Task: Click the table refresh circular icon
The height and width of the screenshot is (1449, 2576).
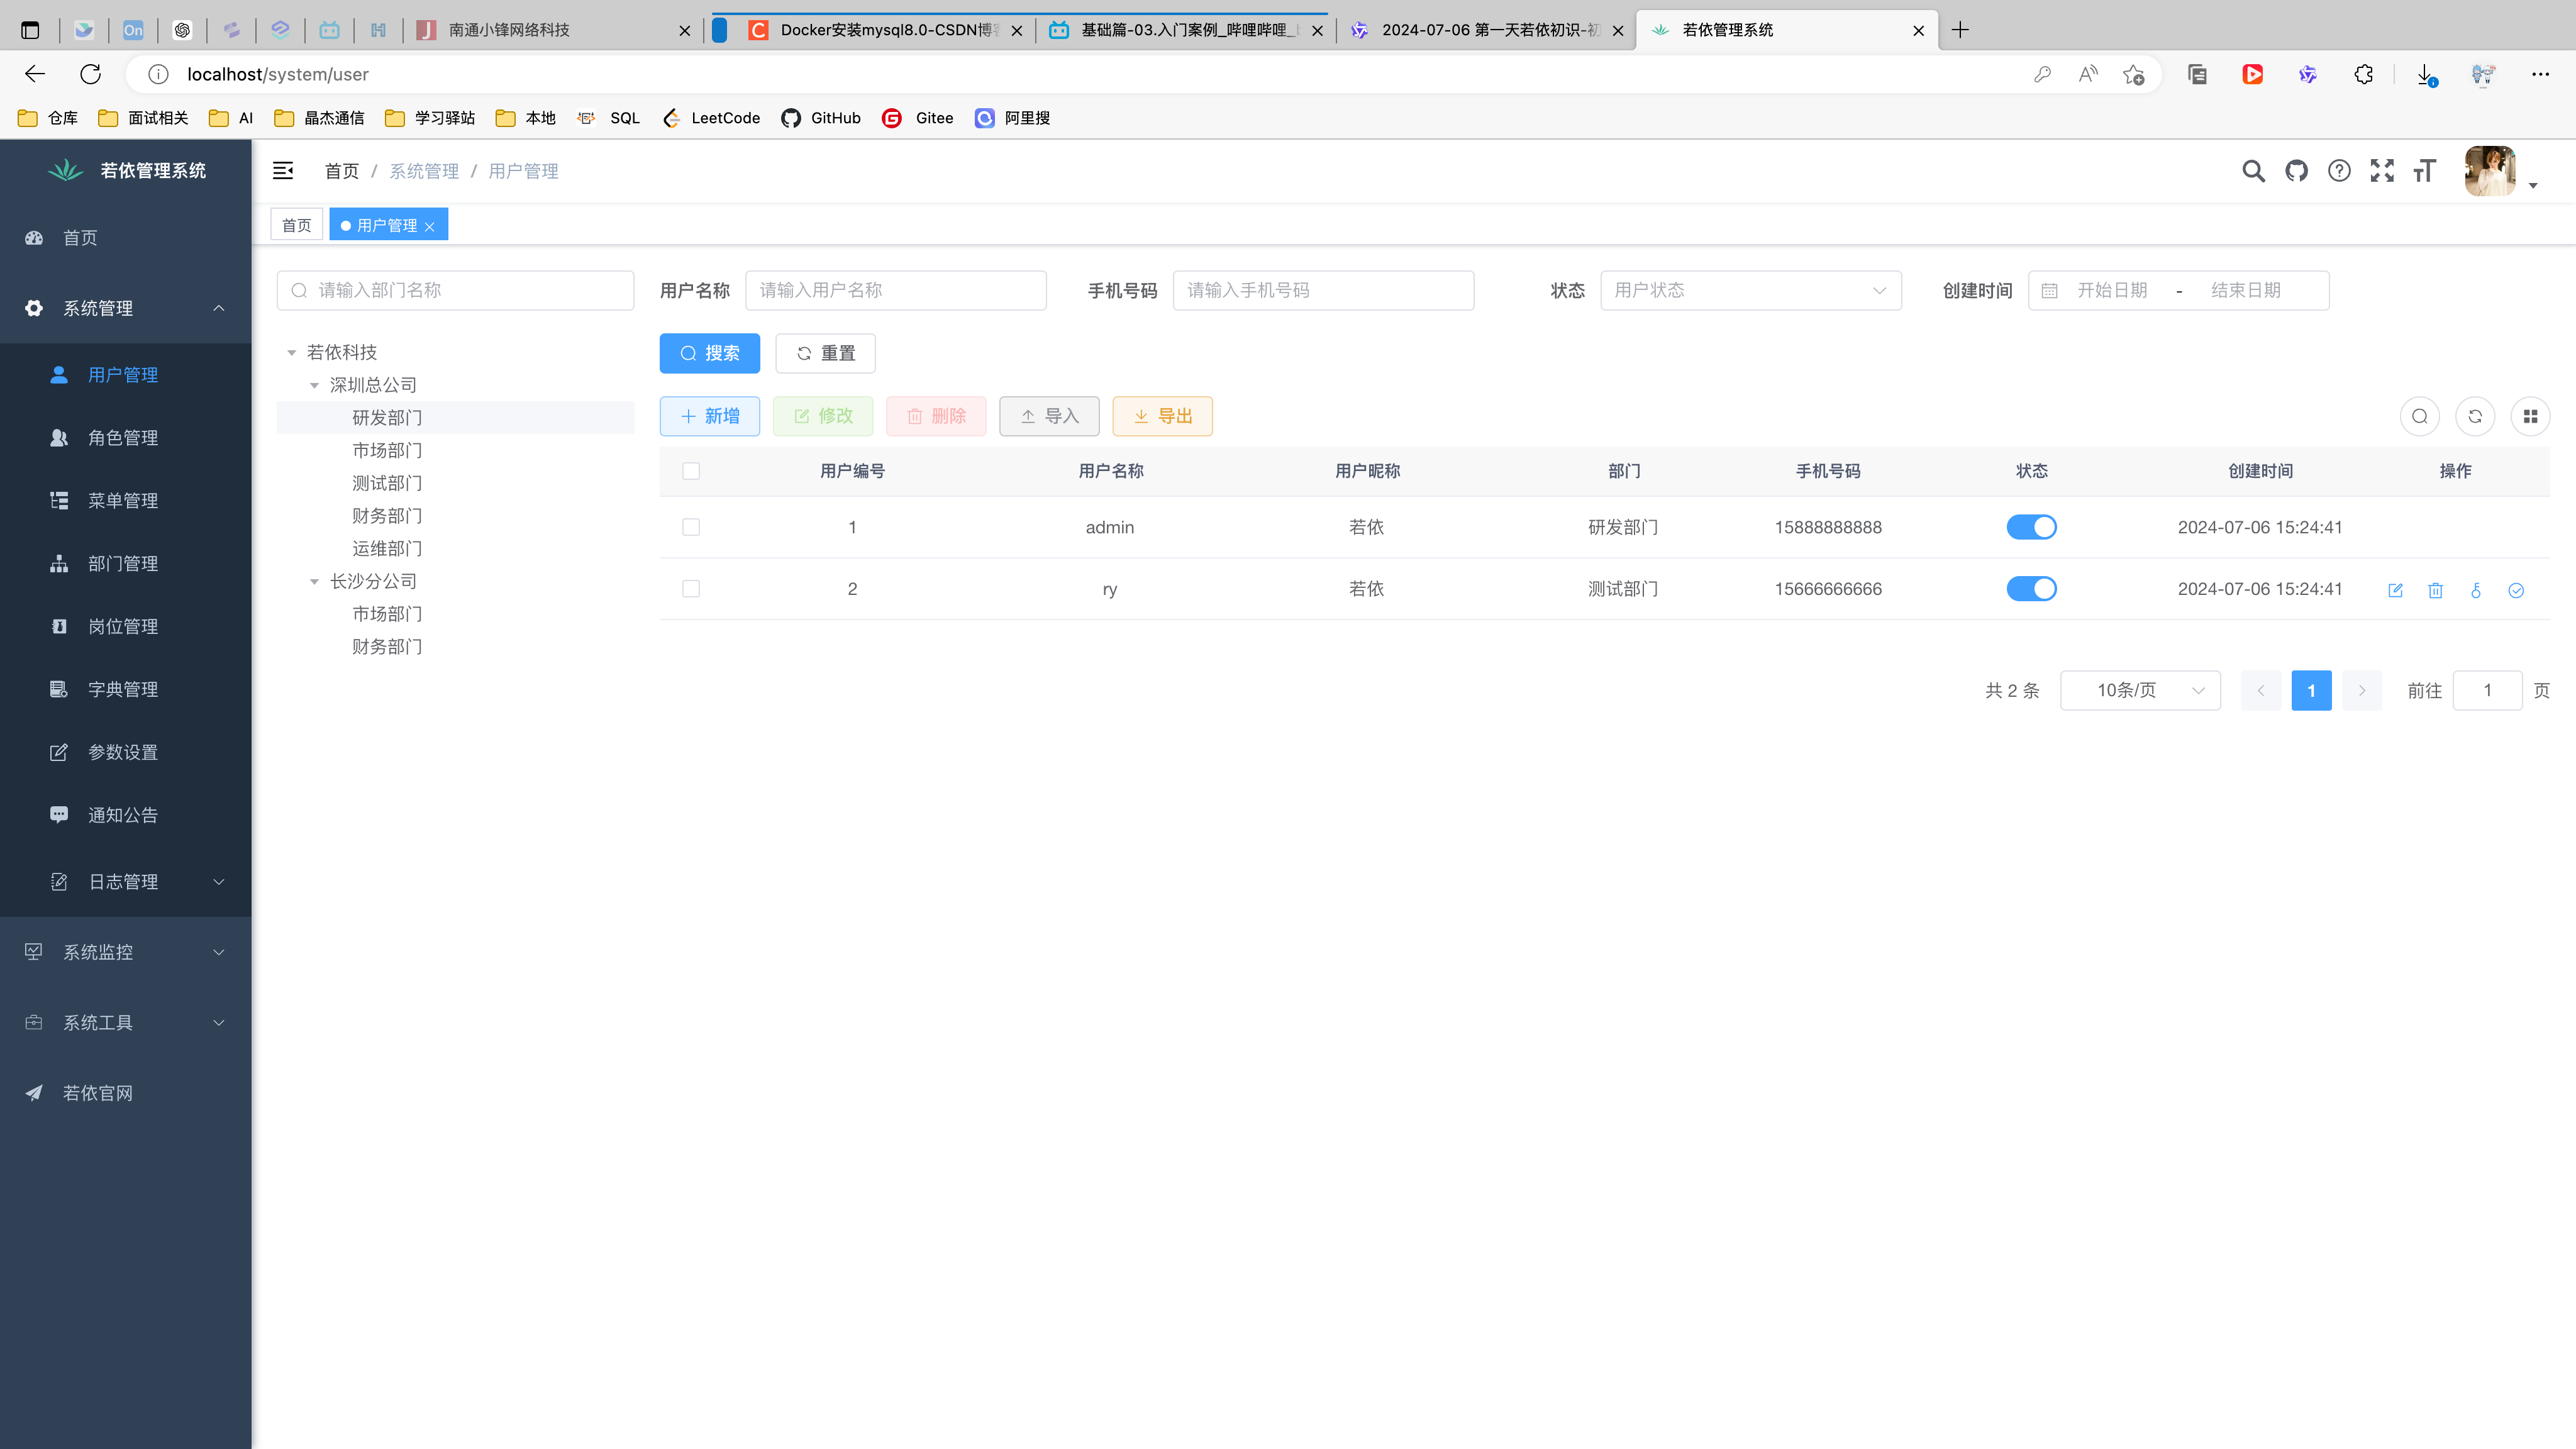Action: pyautogui.click(x=2475, y=416)
